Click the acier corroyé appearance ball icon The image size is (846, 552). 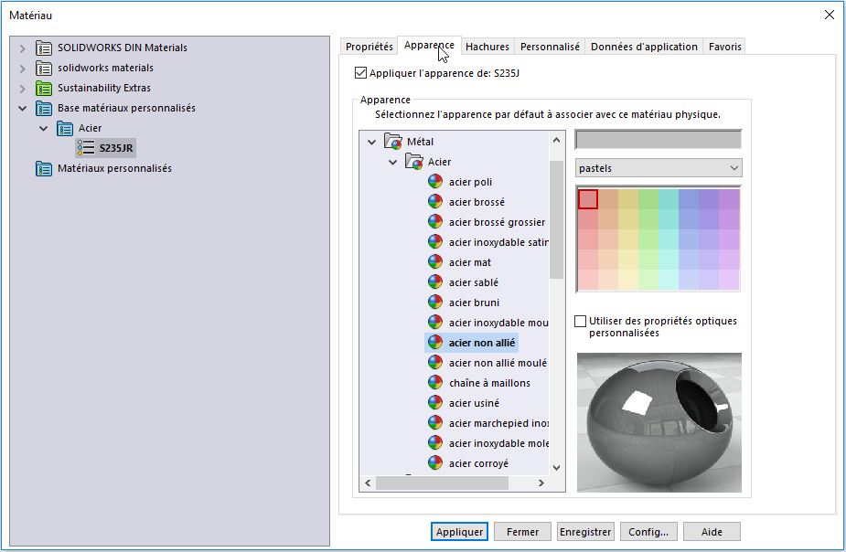pyautogui.click(x=435, y=463)
